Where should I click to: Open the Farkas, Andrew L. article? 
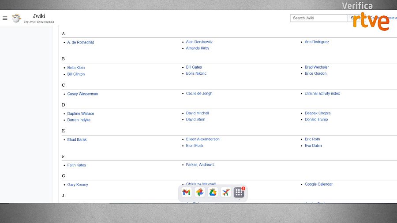tap(200, 165)
